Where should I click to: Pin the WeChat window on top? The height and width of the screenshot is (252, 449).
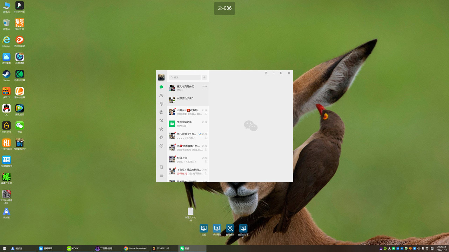pyautogui.click(x=266, y=73)
